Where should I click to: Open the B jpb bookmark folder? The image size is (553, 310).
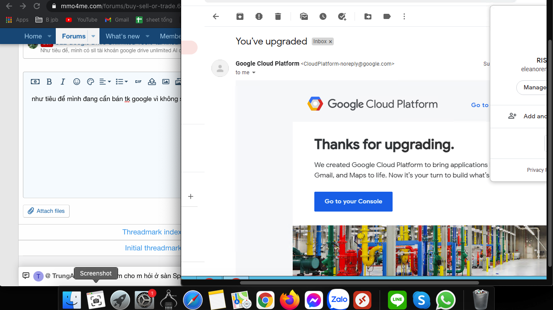coord(47,20)
